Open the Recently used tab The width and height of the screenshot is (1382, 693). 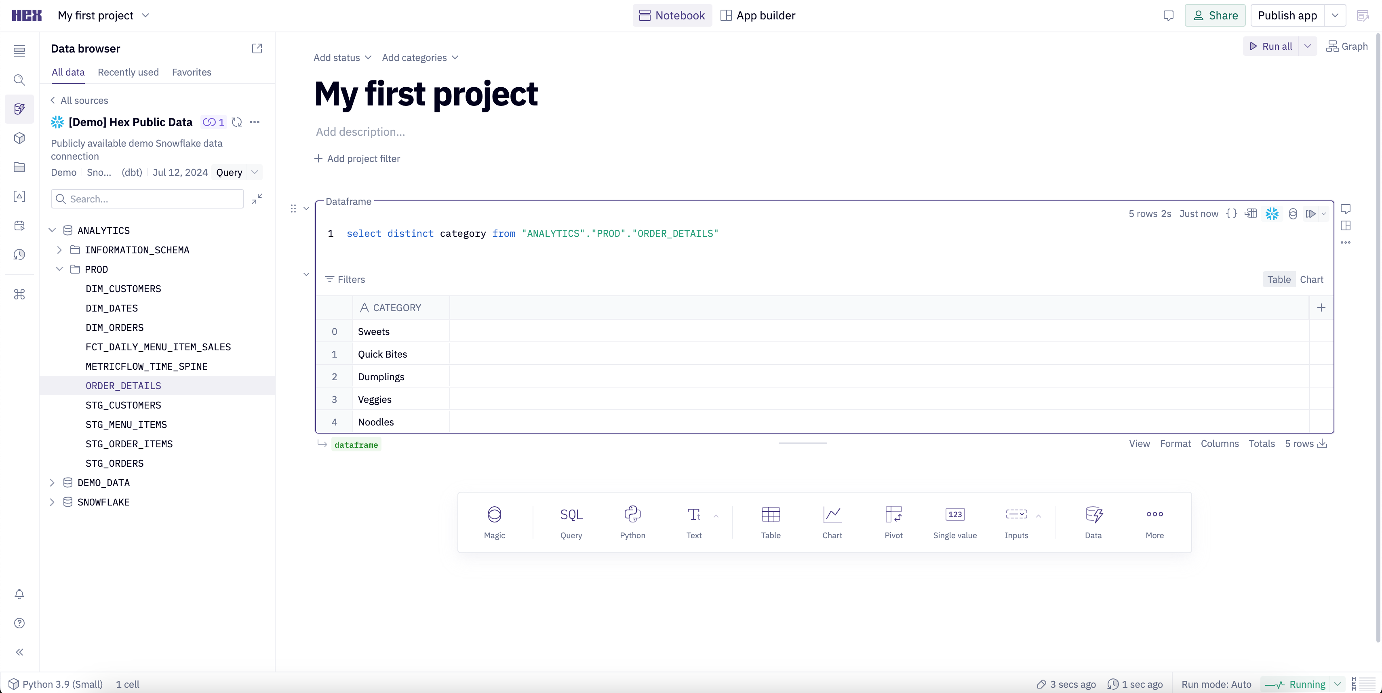click(128, 72)
